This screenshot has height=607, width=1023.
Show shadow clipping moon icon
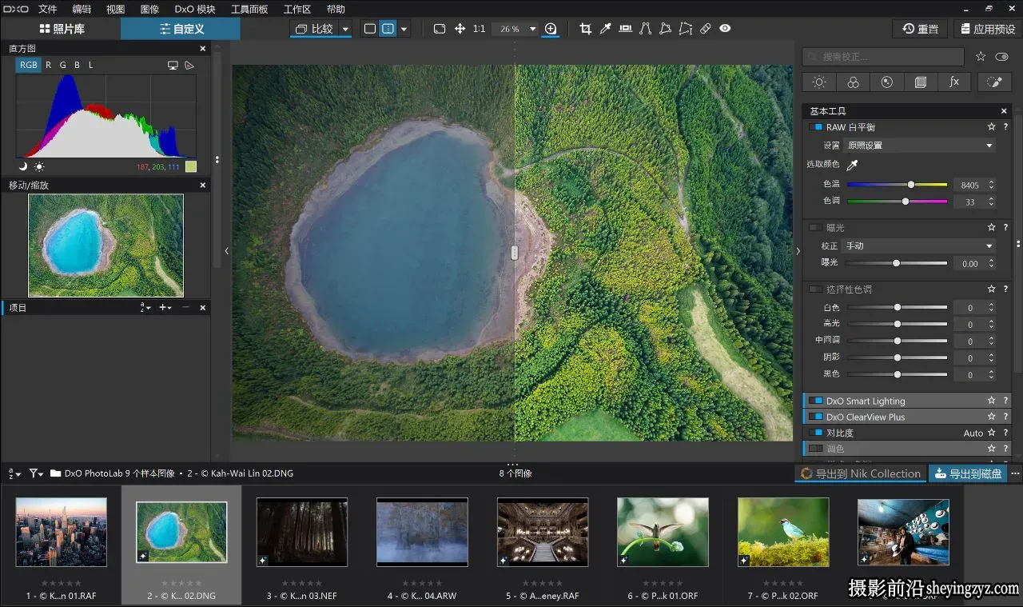[23, 166]
